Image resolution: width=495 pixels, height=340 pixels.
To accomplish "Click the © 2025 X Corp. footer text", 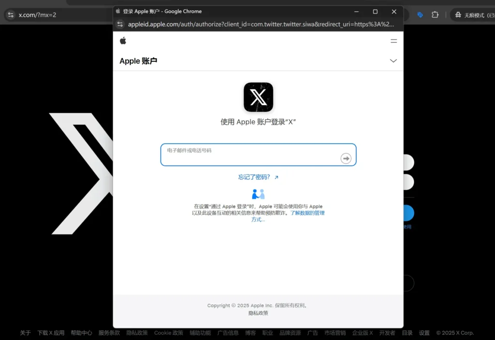I will tap(455, 333).
